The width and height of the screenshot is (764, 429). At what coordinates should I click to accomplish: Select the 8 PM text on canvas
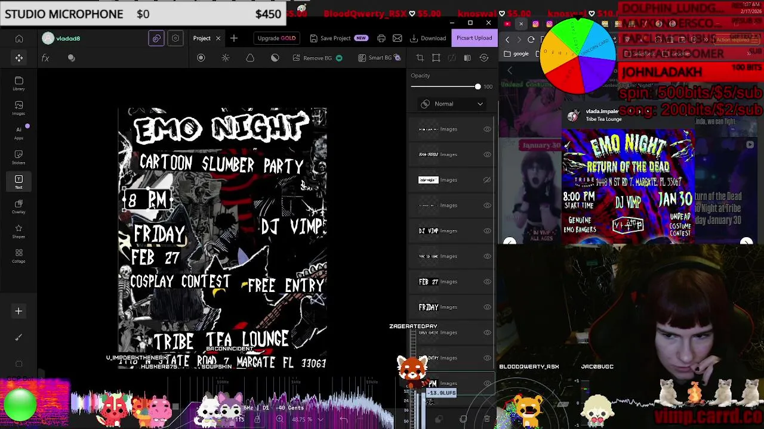(148, 200)
